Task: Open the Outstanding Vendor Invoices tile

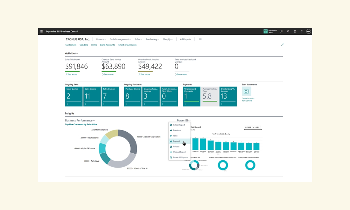Action: click(x=228, y=96)
